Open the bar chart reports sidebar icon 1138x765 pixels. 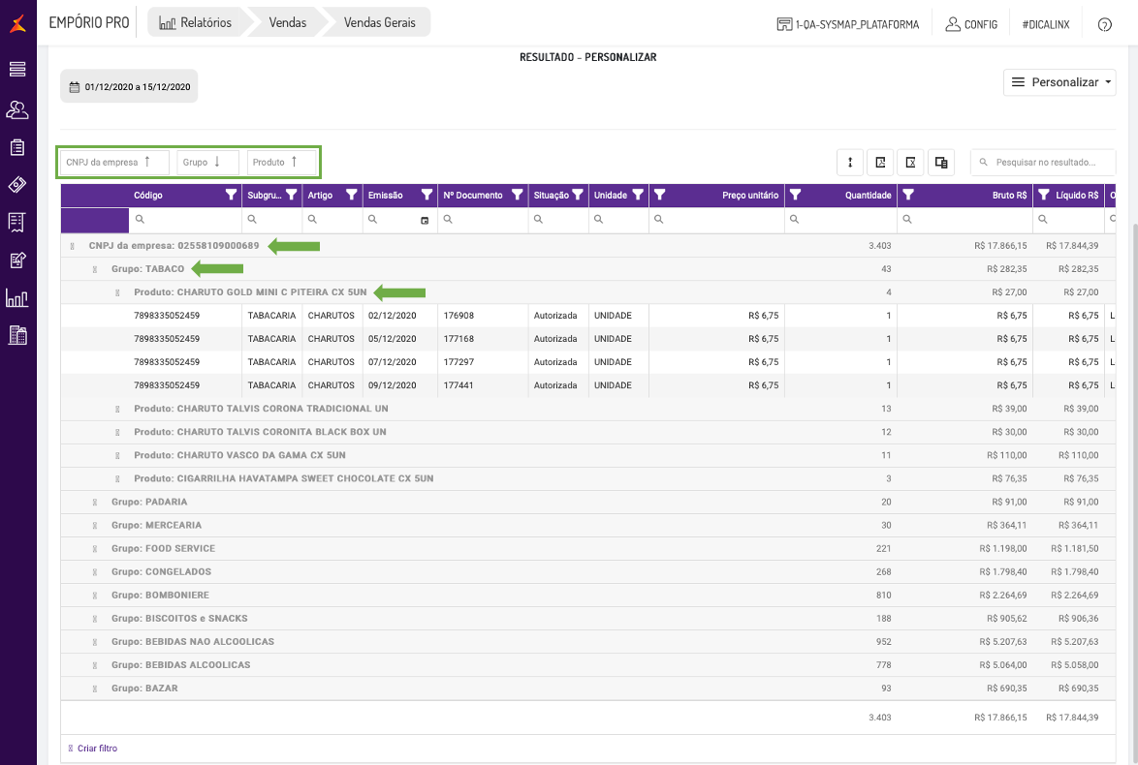(x=17, y=297)
